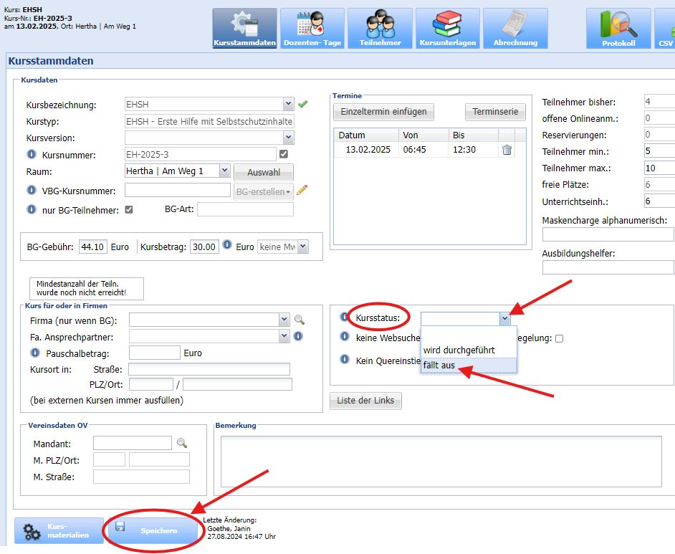Click Einzeltermin einfügen button

click(x=383, y=112)
